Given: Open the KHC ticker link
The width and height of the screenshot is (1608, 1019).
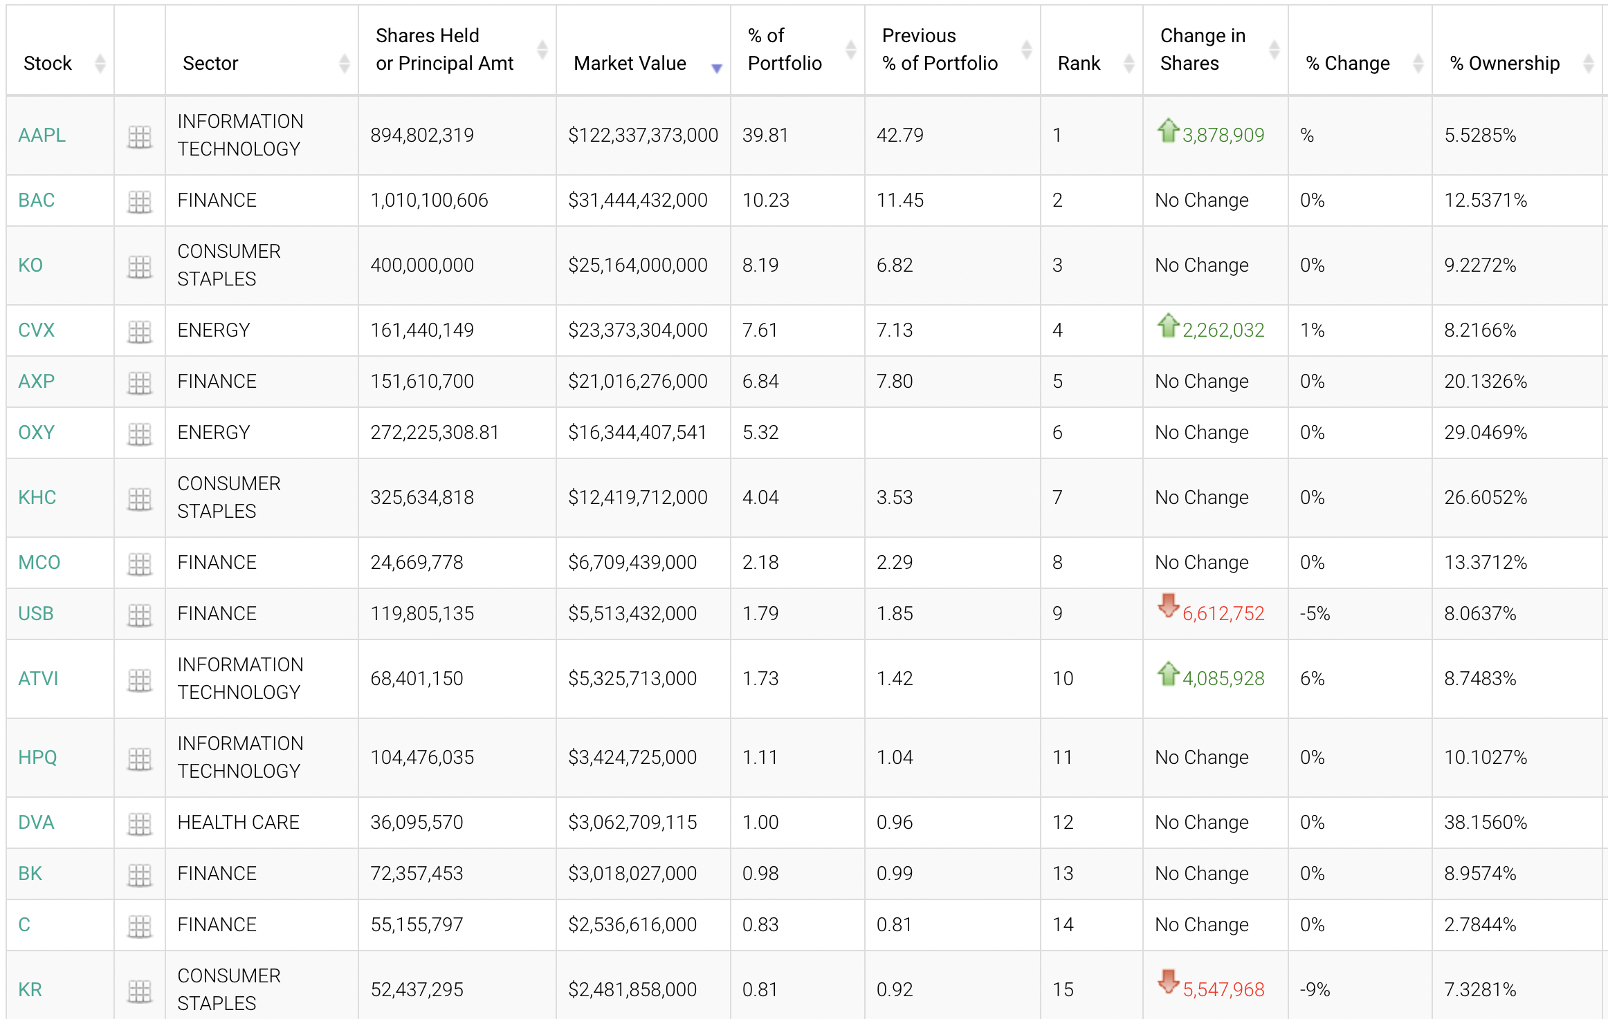Looking at the screenshot, I should [37, 497].
